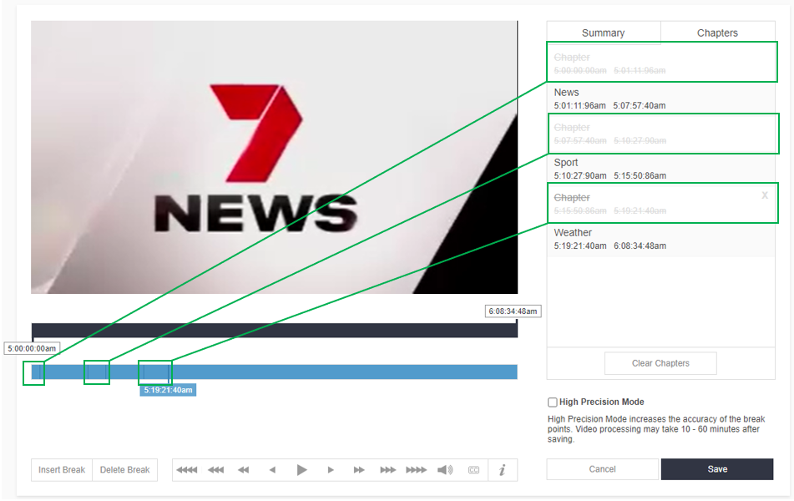794x501 pixels.
Task: Click the blue chapter timeline bar
Action: point(274,372)
